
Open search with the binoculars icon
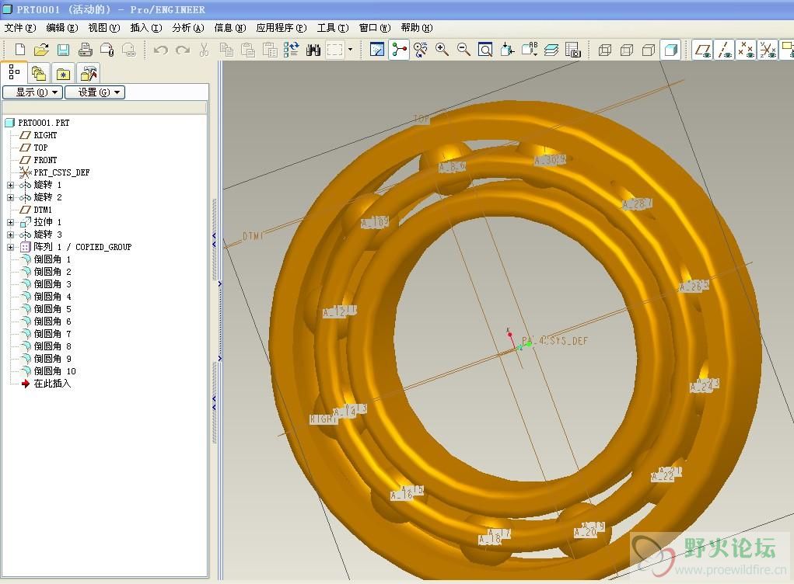click(313, 50)
